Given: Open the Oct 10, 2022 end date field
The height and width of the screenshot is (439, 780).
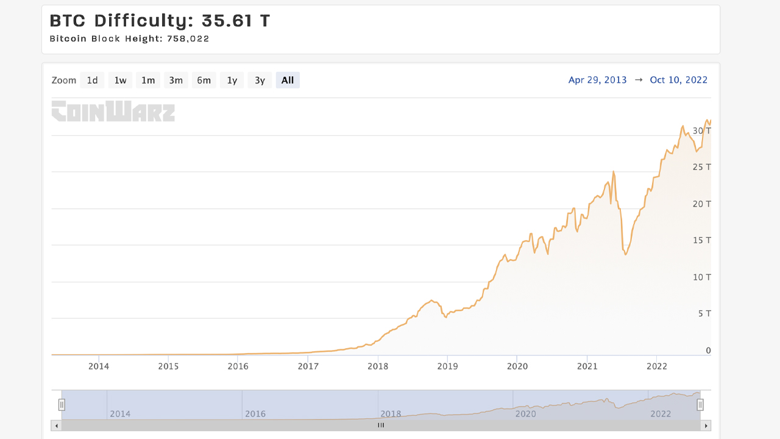Looking at the screenshot, I should point(678,80).
